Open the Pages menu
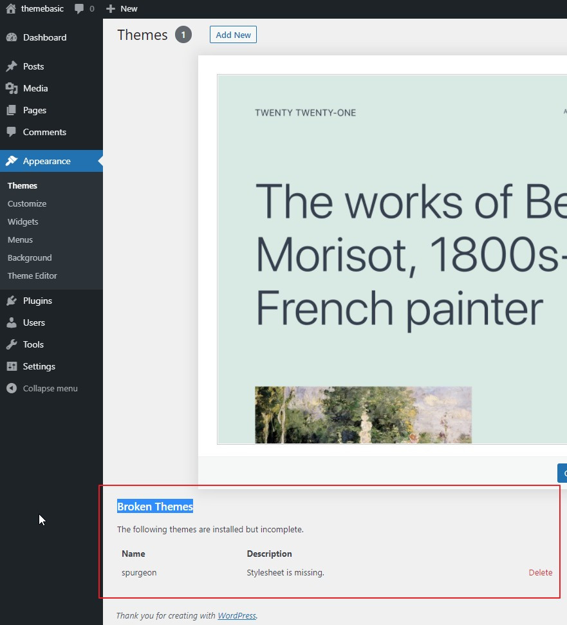This screenshot has height=625, width=567. [51, 110]
